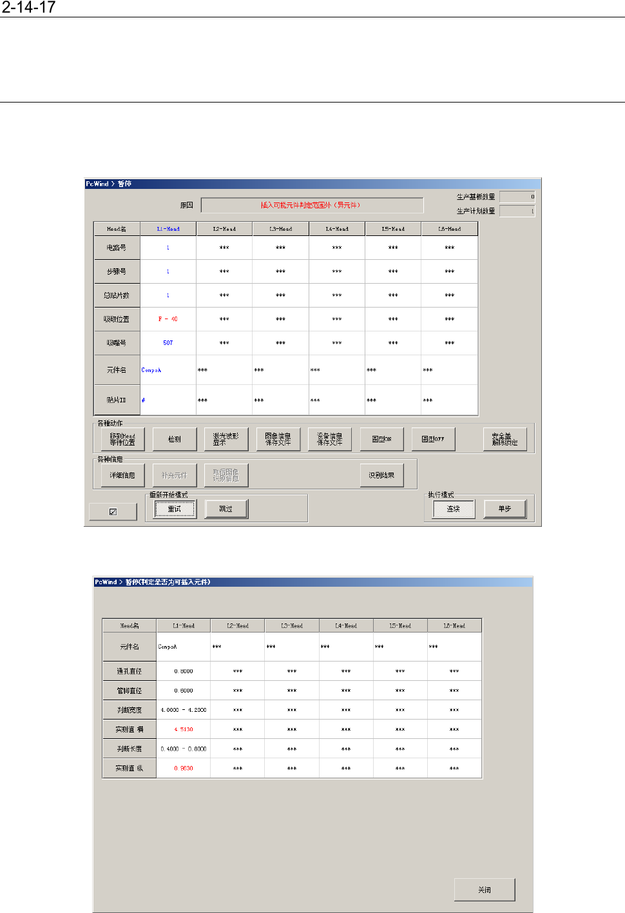Select 连续 continuous execution mode
Viewport: 625px width, 913px height.
pyautogui.click(x=454, y=509)
